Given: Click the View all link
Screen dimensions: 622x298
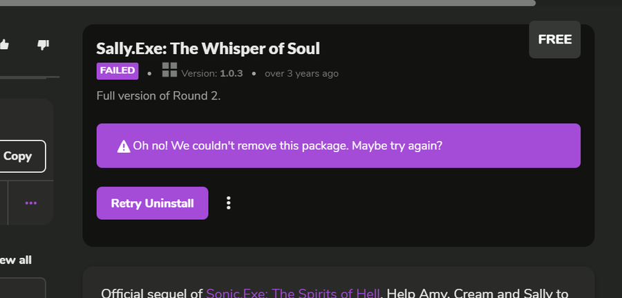Looking at the screenshot, I should coord(16,260).
